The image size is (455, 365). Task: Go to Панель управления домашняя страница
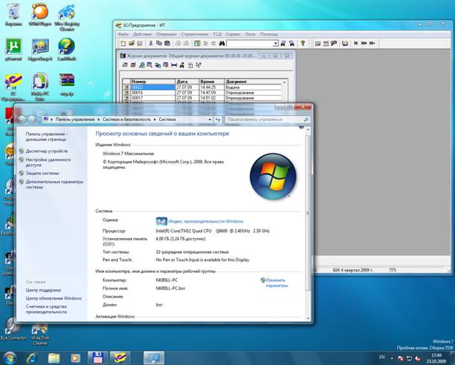pos(47,137)
